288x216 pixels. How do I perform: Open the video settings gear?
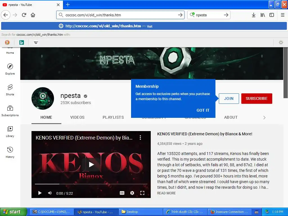[132, 193]
